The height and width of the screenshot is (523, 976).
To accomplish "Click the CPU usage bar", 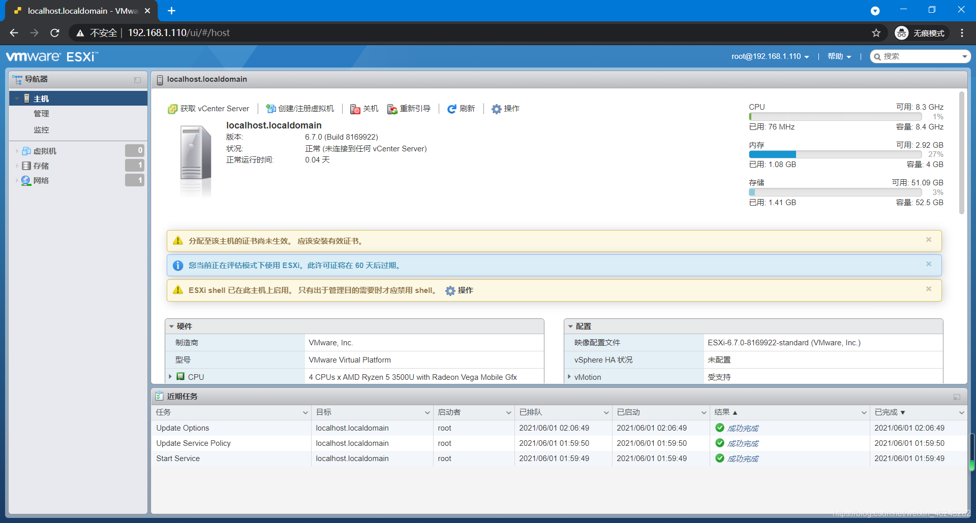I will tap(835, 117).
